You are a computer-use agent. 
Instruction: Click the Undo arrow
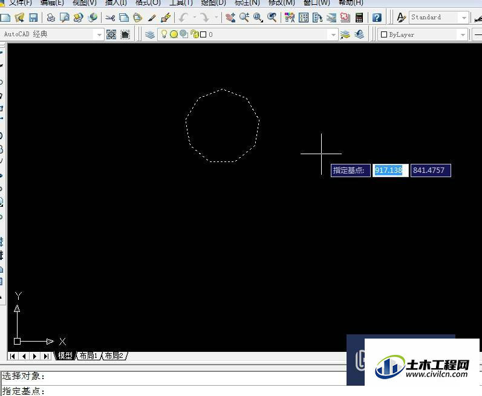pyautogui.click(x=183, y=17)
